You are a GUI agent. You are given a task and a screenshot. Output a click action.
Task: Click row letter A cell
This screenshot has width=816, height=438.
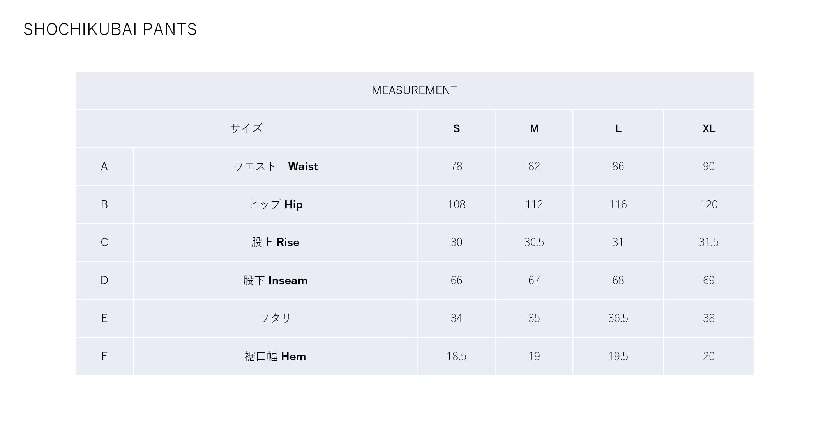tap(104, 166)
